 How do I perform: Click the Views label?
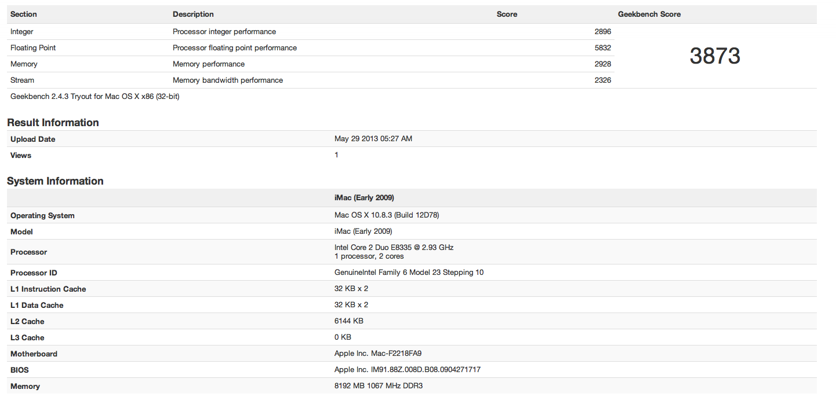[x=21, y=156]
